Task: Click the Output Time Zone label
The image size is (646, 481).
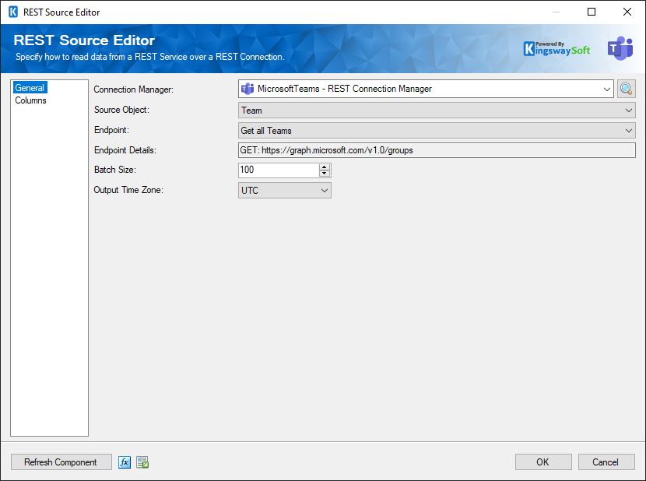Action: (128, 190)
